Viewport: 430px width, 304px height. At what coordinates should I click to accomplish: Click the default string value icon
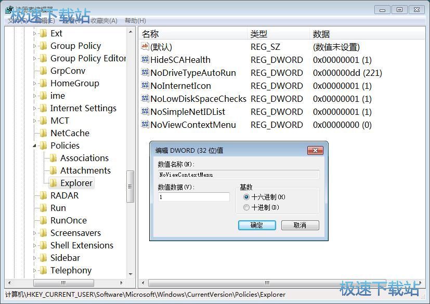(145, 46)
